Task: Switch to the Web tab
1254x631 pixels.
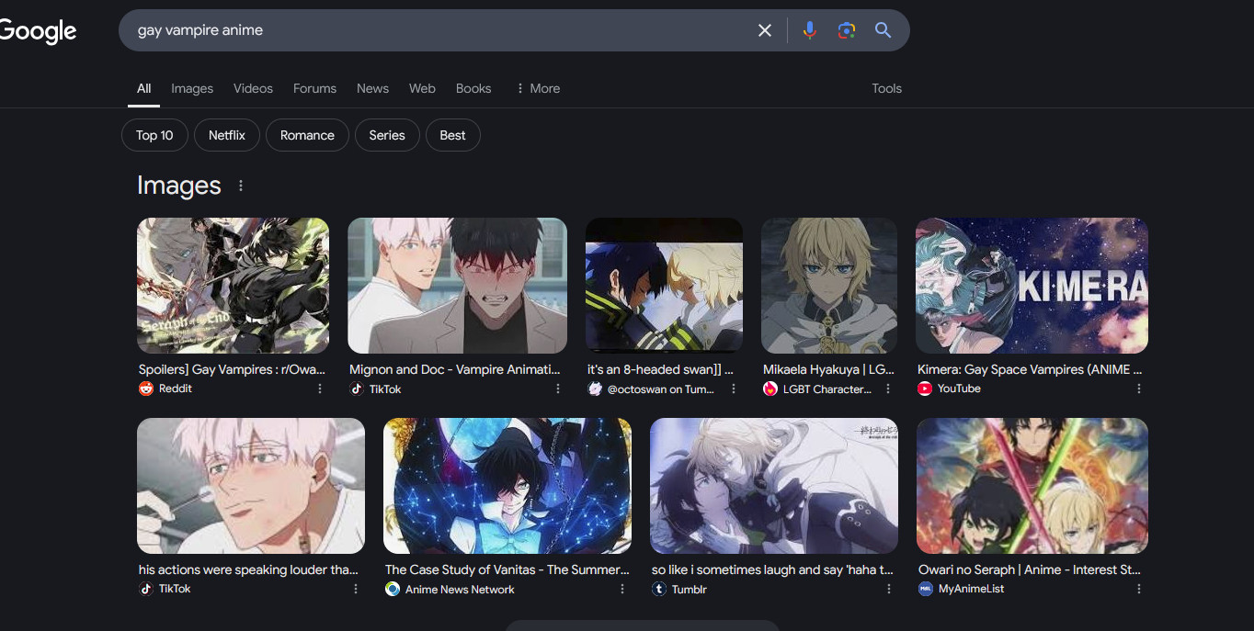Action: 422,88
